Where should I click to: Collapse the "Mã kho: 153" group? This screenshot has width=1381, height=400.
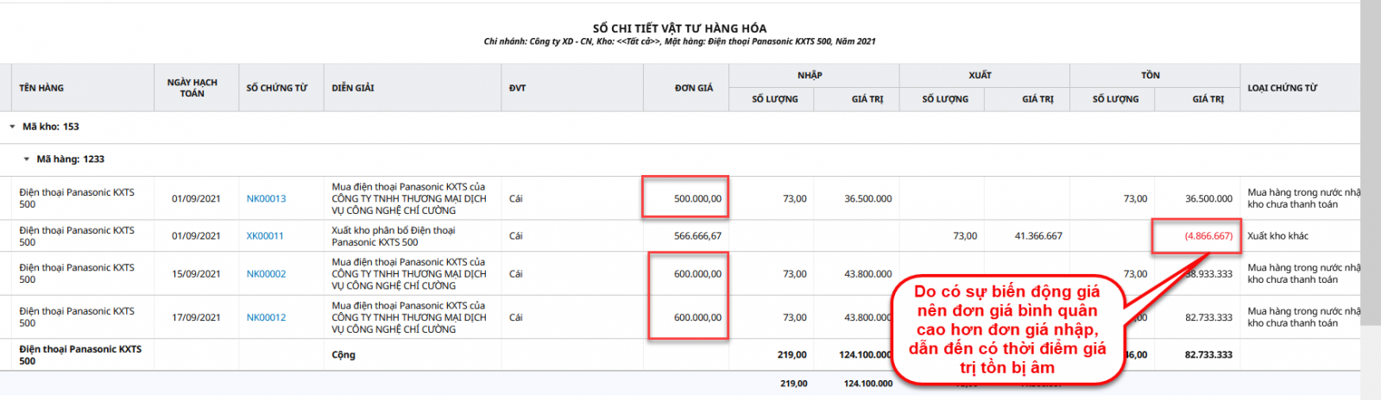point(12,127)
